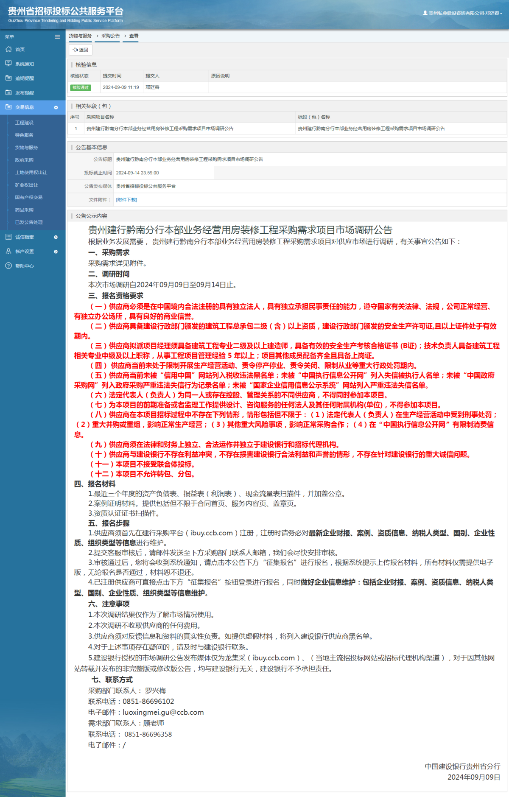
Task: Click the home icon beside 首页
Action: point(8,49)
